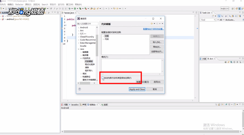This screenshot has height=135, width=244.
Task: Click the Run with coverage toolbar icon
Action: (x=80, y=9)
